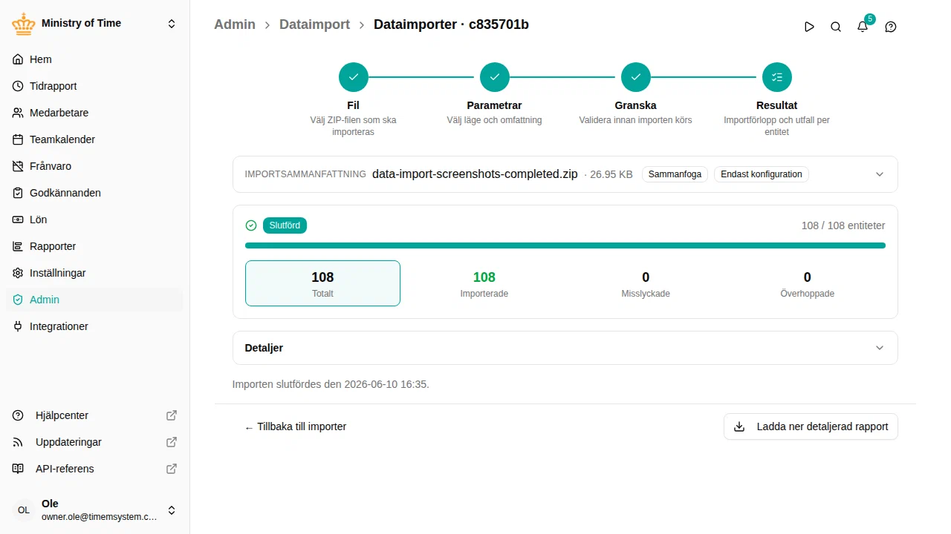The height and width of the screenshot is (534, 951).
Task: Open the Ministry of Time organization switcher
Action: coord(95,24)
